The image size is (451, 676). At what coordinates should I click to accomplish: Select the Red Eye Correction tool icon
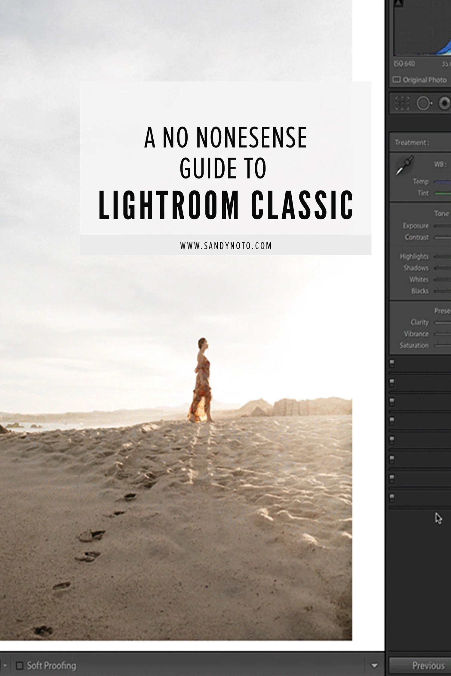click(x=445, y=103)
